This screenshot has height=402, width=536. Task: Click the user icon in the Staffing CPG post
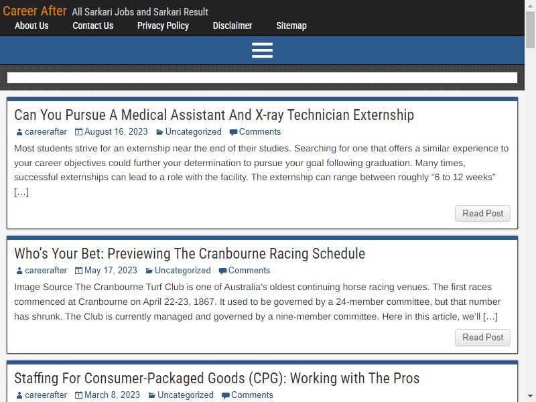pyautogui.click(x=19, y=395)
